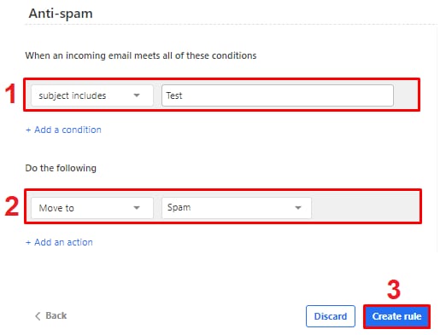Click the 'When an incoming email meets' label

[141, 55]
